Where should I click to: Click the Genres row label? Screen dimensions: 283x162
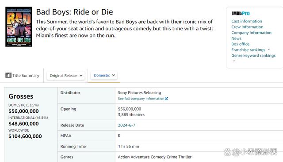pos(67,157)
